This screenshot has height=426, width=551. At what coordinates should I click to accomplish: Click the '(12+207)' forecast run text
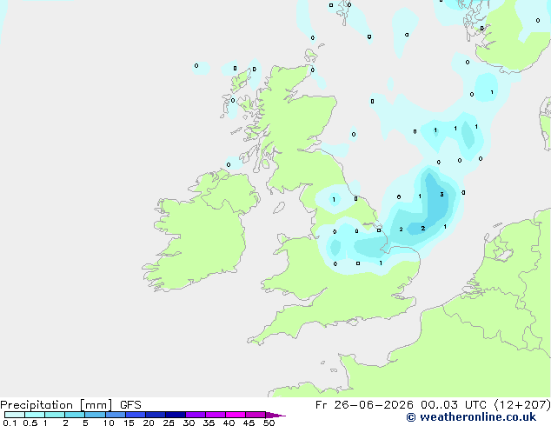[x=522, y=405]
